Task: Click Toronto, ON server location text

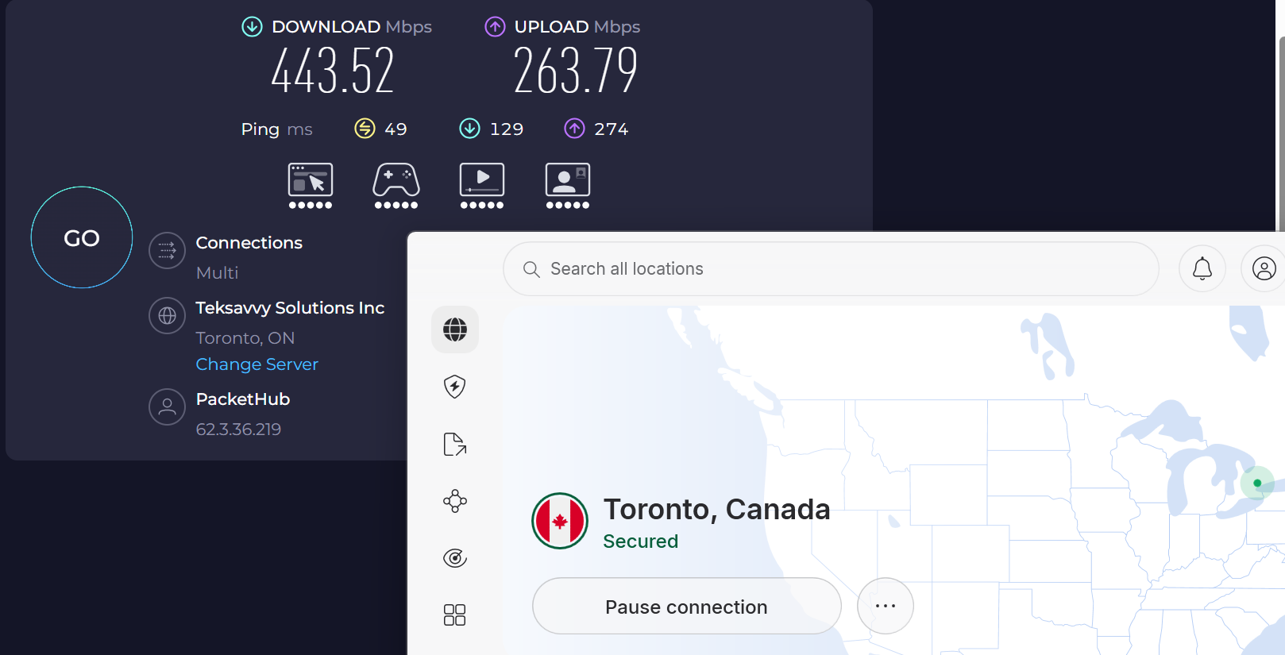Action: tap(245, 338)
